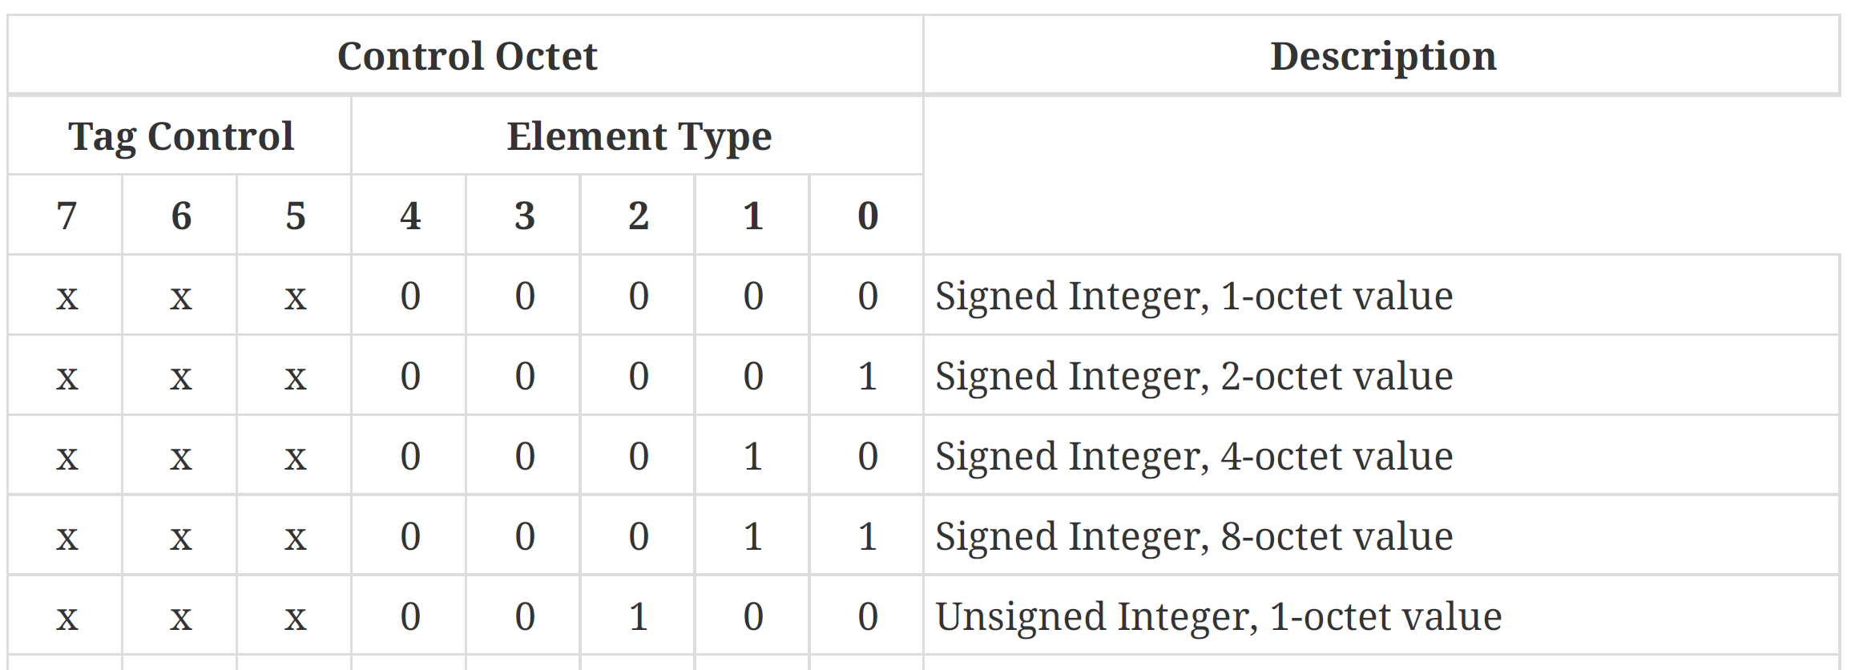
Task: Click the Control Octet header cell
Action: pyautogui.click(x=466, y=56)
